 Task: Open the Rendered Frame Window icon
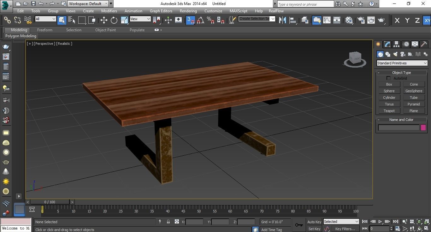pos(371,20)
